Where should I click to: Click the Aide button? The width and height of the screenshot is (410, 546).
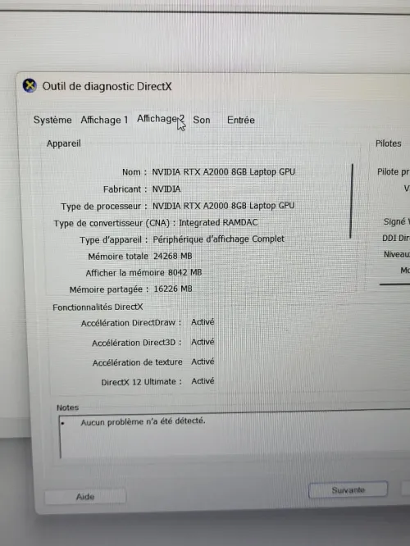pos(85,497)
